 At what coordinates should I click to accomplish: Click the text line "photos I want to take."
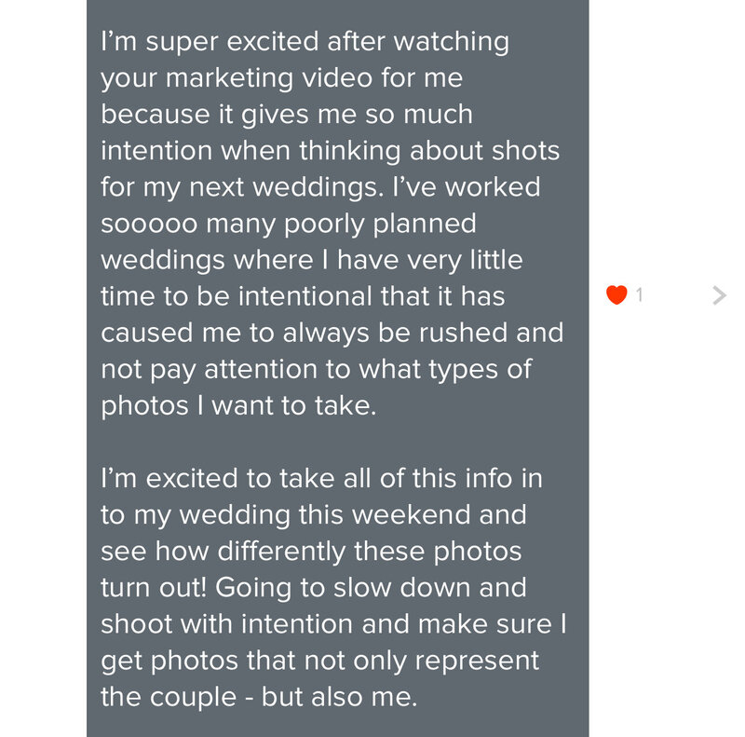pyautogui.click(x=238, y=406)
